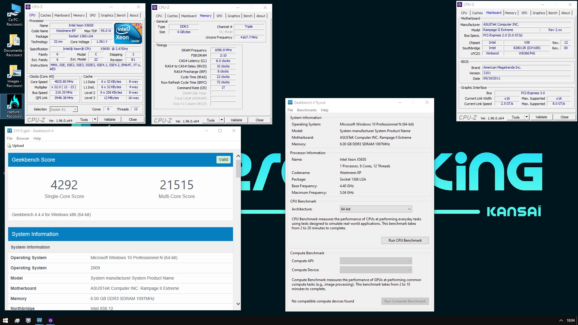The image size is (578, 325).
Task: Open the Compute API dropdown
Action: (x=376, y=261)
